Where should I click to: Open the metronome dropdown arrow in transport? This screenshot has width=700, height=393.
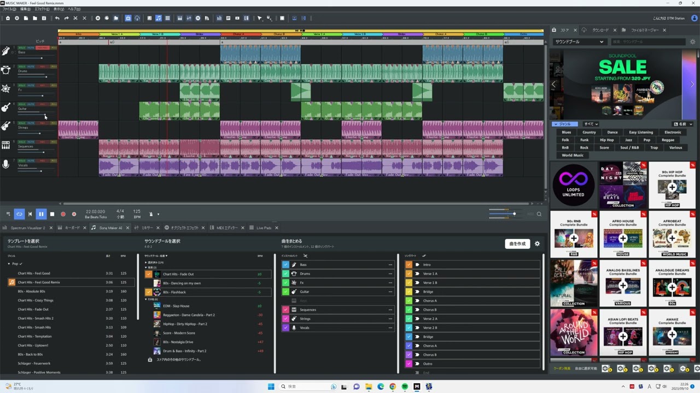coord(159,214)
